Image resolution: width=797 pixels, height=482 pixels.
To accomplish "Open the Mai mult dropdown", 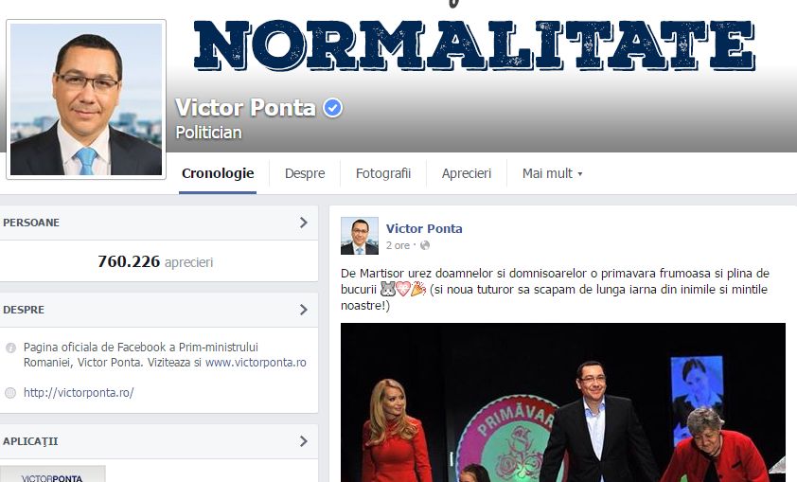I will tap(552, 173).
